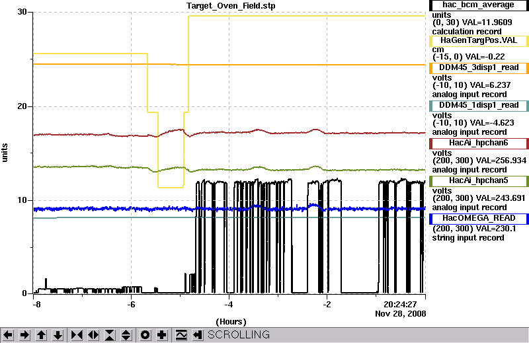Click the VAL=243.691 reading
This screenshot has width=529, height=343.
[499, 198]
